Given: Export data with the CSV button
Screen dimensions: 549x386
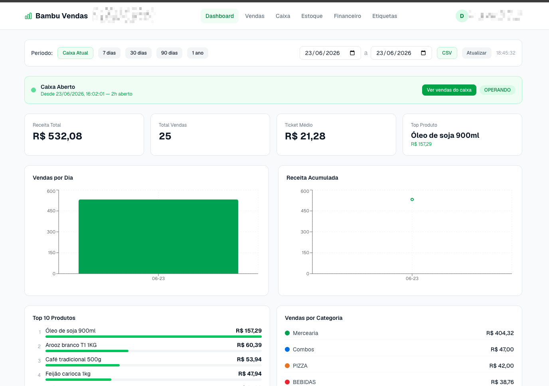Looking at the screenshot, I should [x=447, y=53].
